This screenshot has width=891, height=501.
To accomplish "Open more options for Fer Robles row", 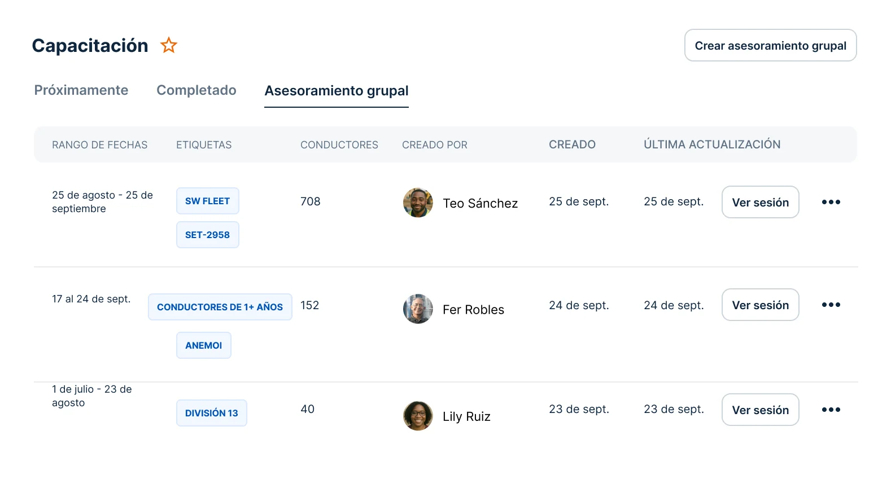I will click(831, 305).
